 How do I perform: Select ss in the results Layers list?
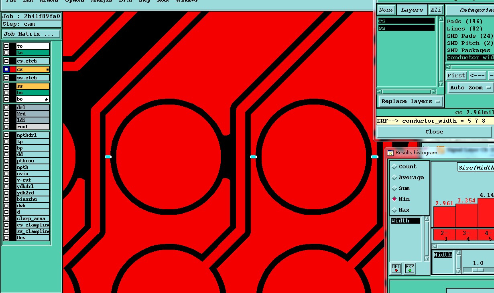[x=406, y=28]
